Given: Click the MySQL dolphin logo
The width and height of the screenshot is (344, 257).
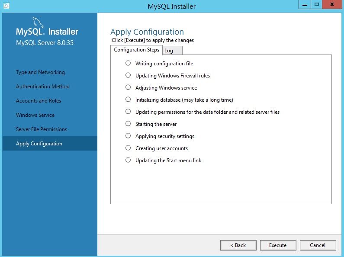Looking at the screenshot, I should click(38, 23).
